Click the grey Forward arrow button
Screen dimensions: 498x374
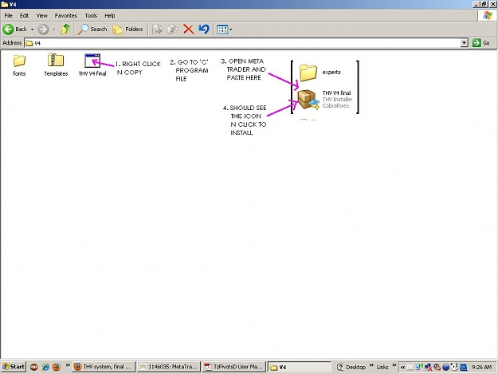[44, 30]
